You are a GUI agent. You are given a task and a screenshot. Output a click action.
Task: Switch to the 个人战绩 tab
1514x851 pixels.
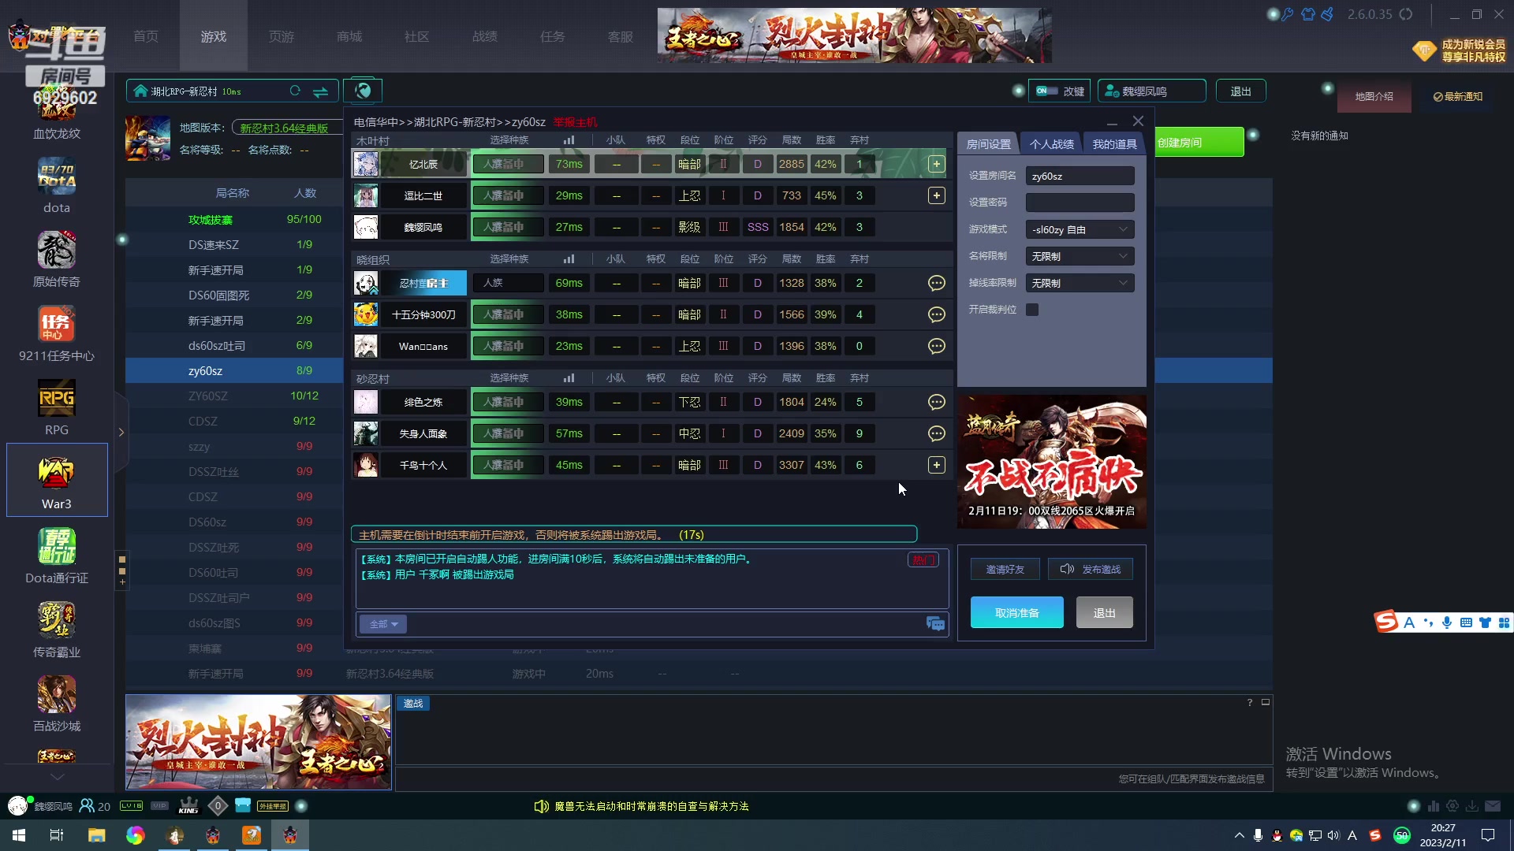pyautogui.click(x=1051, y=143)
